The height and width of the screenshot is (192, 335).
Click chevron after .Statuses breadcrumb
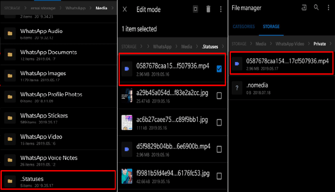tap(223, 46)
